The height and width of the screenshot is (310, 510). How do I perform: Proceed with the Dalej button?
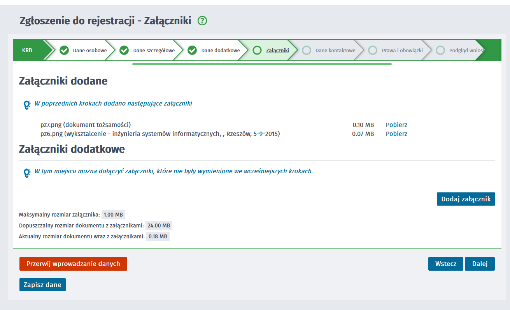[480, 264]
